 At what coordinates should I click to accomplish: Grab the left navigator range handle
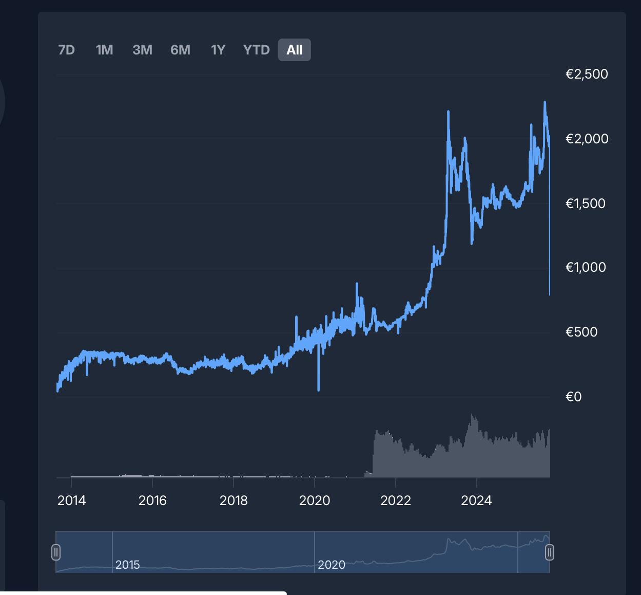56,552
